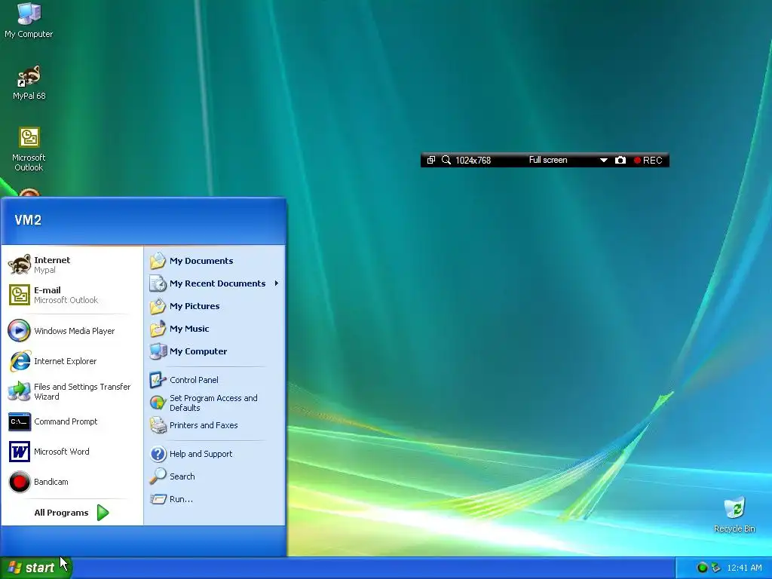Launch Bandicam from Start menu
The image size is (772, 579).
(72, 482)
